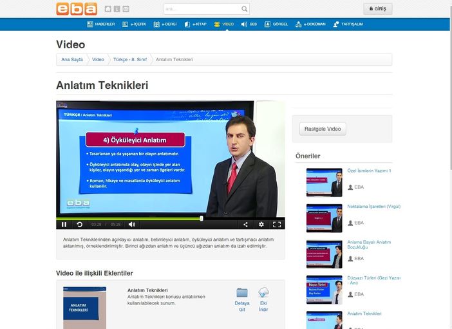Open the ANLATIM TEKNİKLERİ attachment thumbnail
Screen dimensions: 452x329
point(85,308)
